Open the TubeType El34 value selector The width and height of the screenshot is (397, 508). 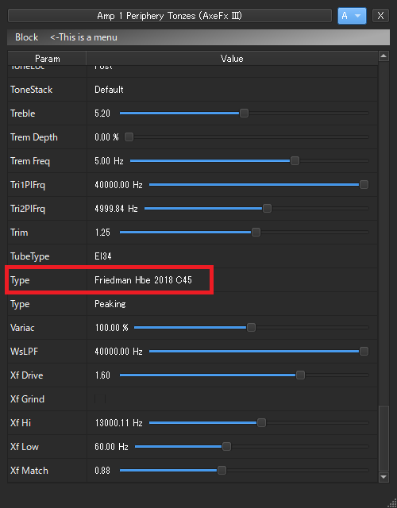click(102, 256)
